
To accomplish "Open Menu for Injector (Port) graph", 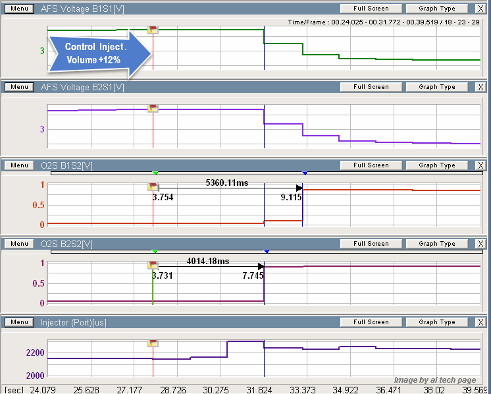I will click(x=19, y=322).
